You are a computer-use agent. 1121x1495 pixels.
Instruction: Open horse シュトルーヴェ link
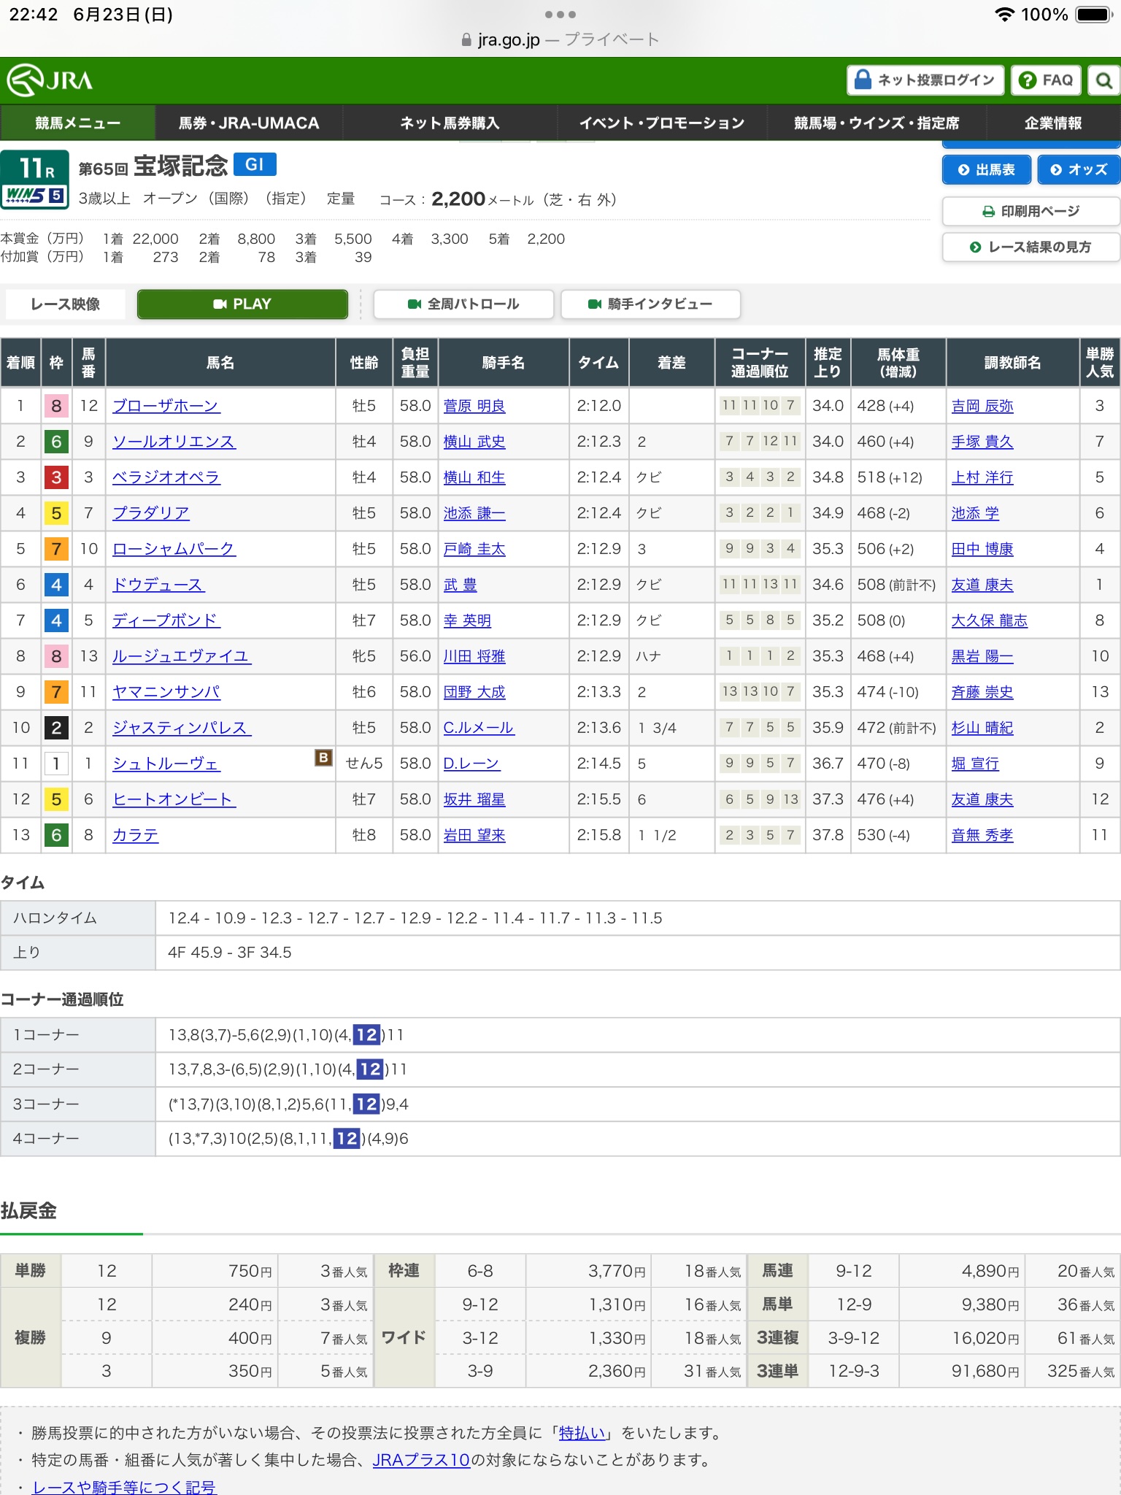click(166, 764)
